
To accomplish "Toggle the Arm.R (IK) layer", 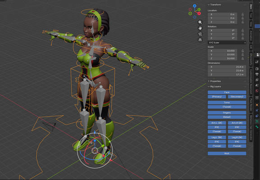I will [x=237, y=123].
